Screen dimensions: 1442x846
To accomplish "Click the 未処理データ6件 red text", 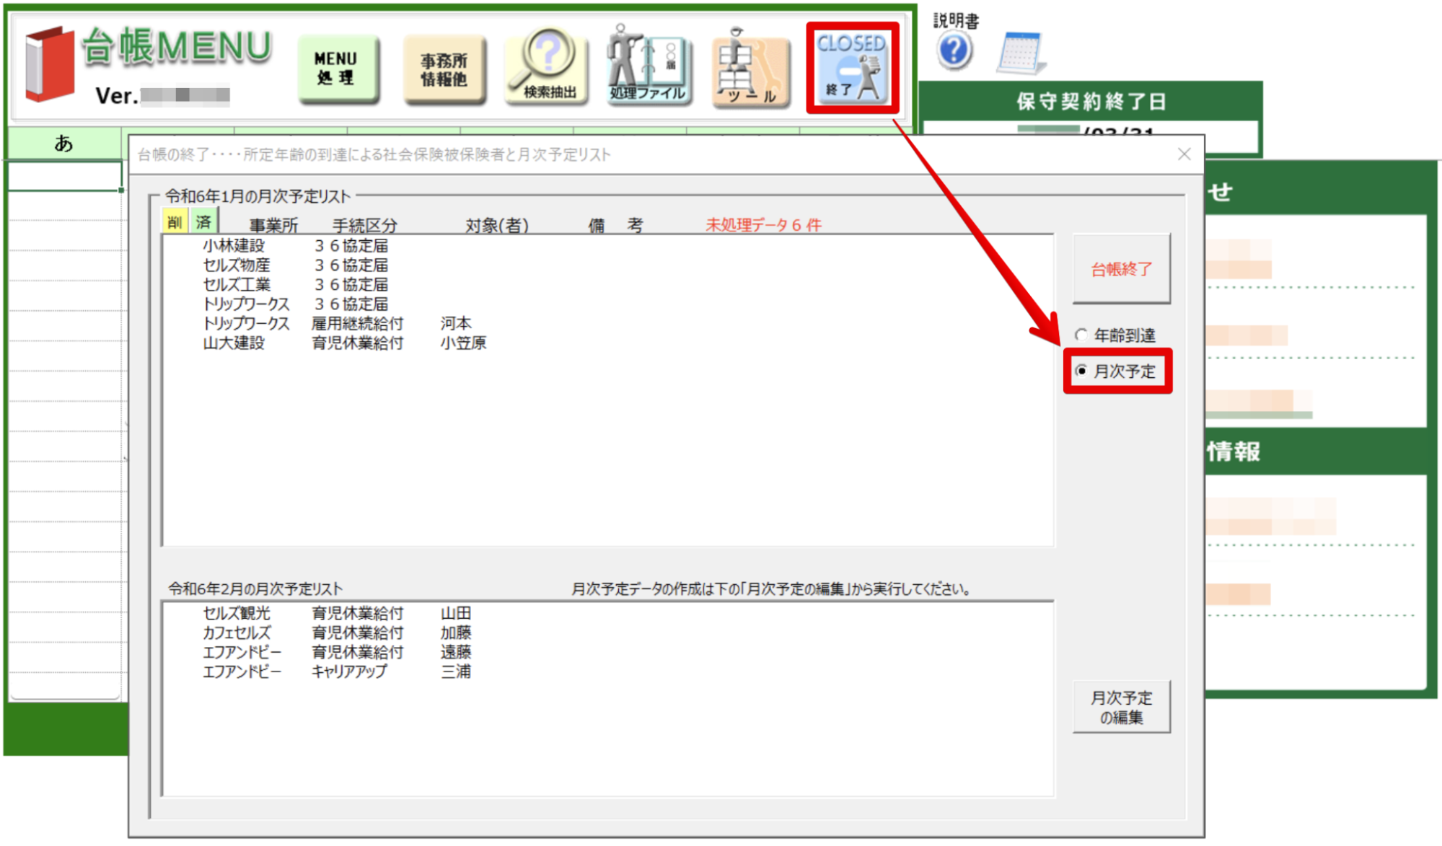I will tap(763, 225).
